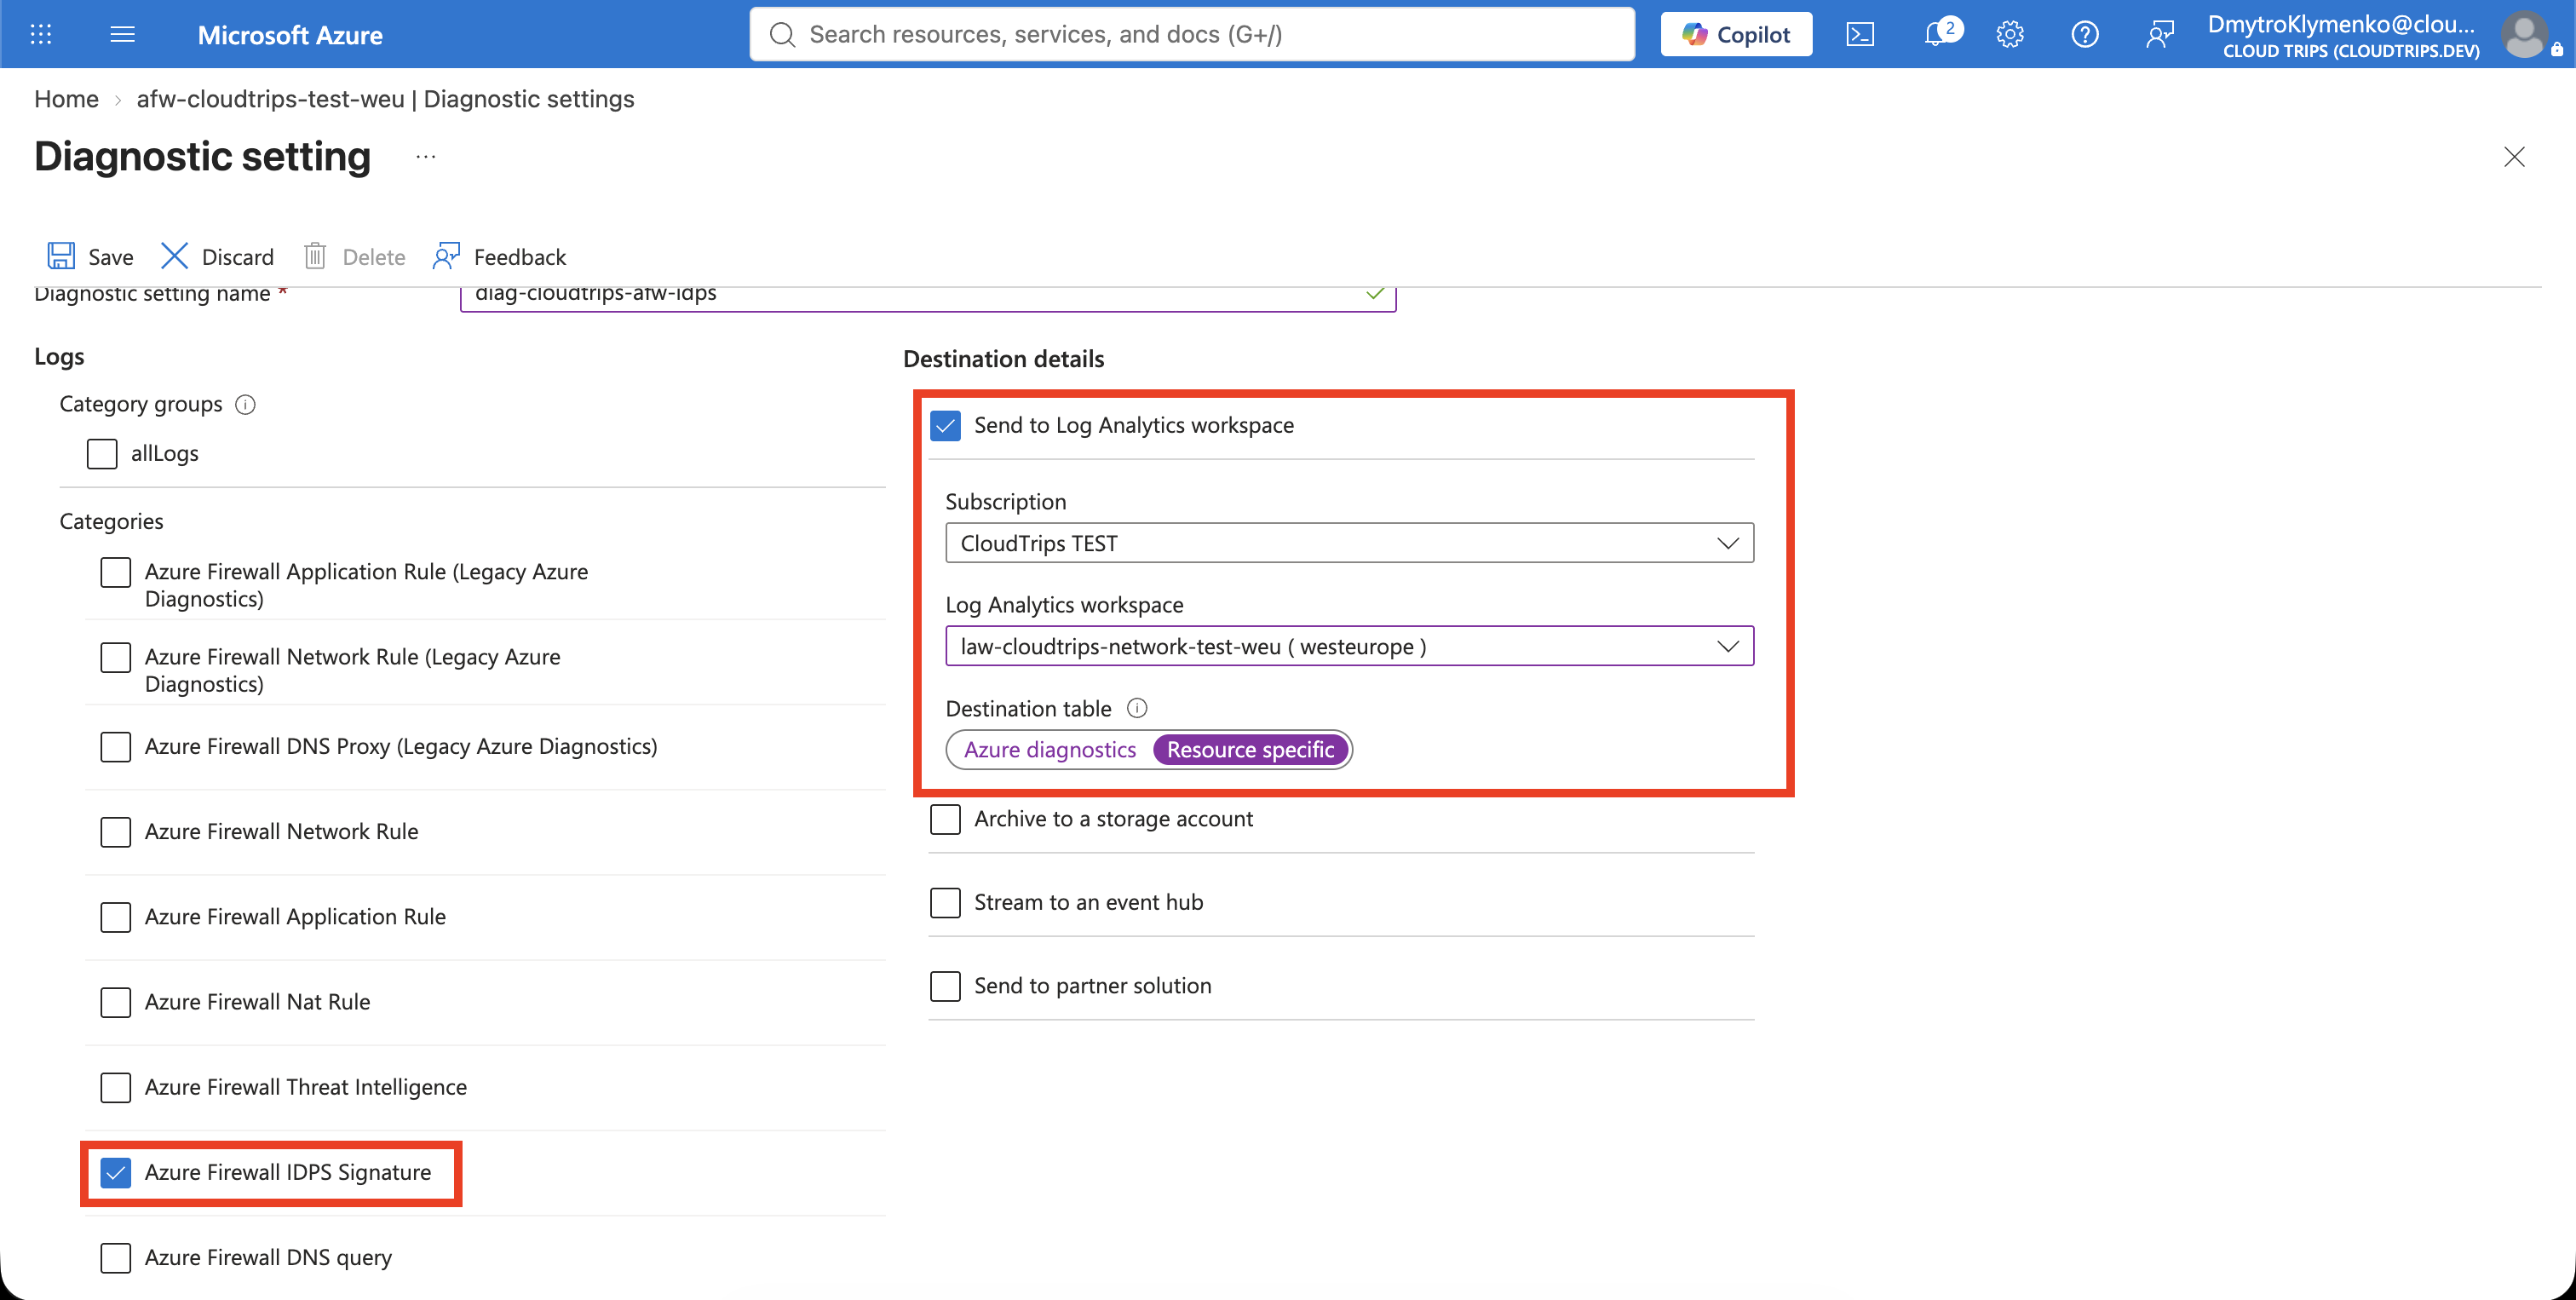Click the Destination details heading
The height and width of the screenshot is (1300, 2576).
coord(1003,359)
